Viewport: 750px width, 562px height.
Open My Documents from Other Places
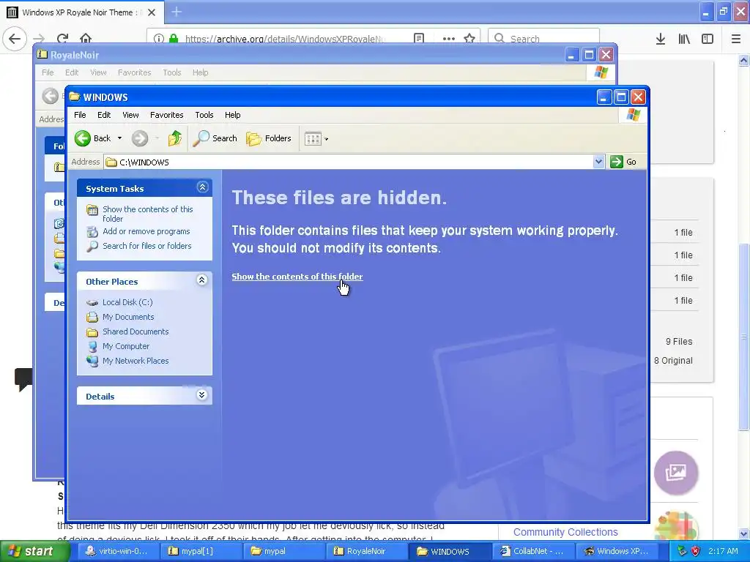pyautogui.click(x=128, y=317)
